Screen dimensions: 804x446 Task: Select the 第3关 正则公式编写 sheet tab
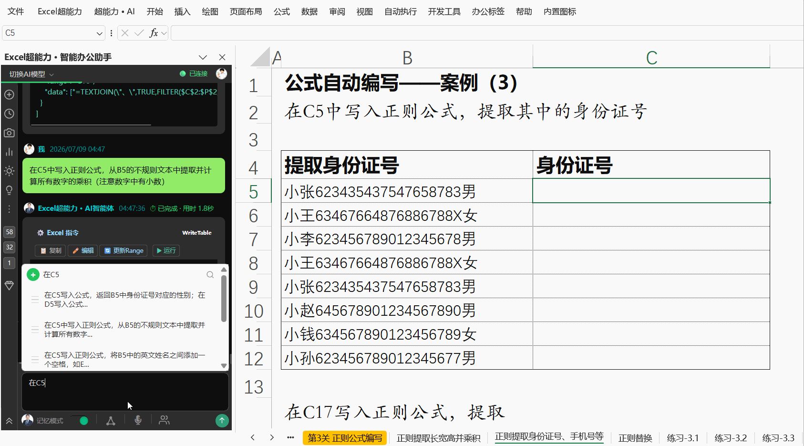(x=345, y=438)
